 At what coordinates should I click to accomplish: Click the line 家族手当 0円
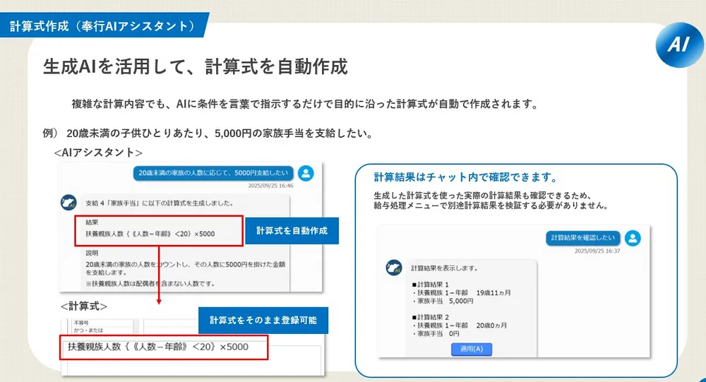(436, 334)
